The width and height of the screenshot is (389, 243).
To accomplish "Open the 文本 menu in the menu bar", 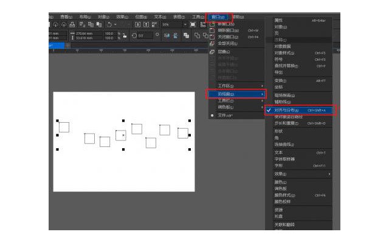I will (x=160, y=17).
